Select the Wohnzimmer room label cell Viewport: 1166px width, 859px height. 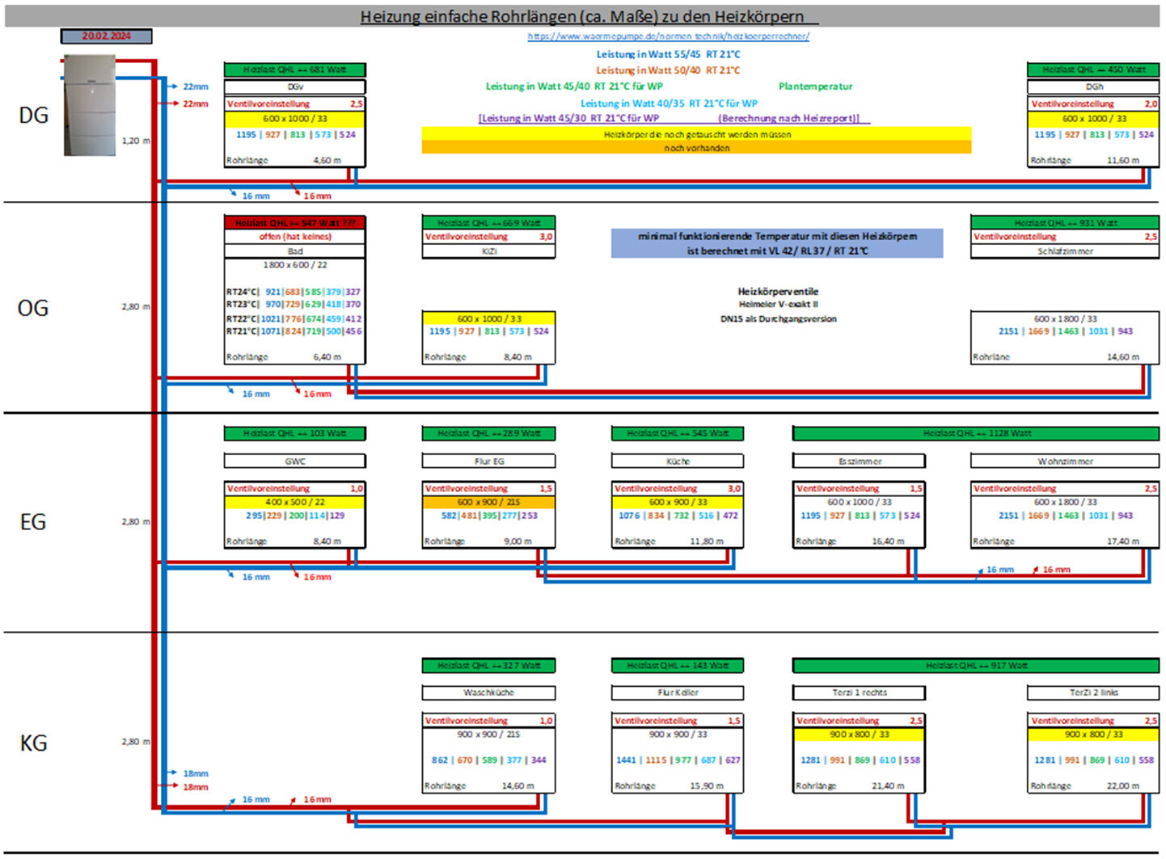coord(1064,461)
